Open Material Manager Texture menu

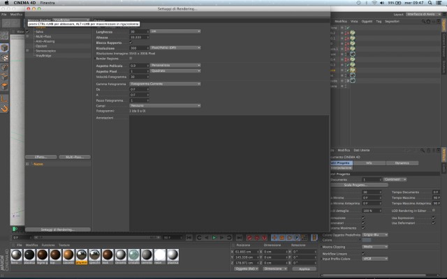click(x=64, y=245)
